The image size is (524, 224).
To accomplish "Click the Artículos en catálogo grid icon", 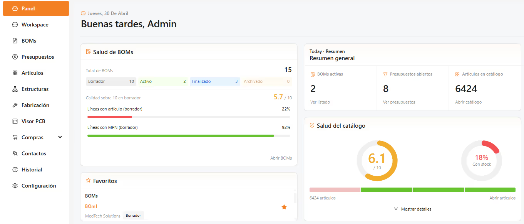I will pyautogui.click(x=457, y=74).
